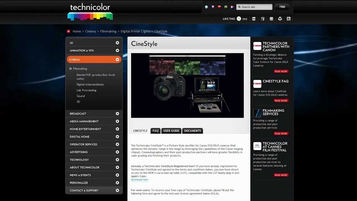Viewport: 357px width, 201px height.
Task: Go to Cinema breadcrumb link
Action: [x=90, y=31]
